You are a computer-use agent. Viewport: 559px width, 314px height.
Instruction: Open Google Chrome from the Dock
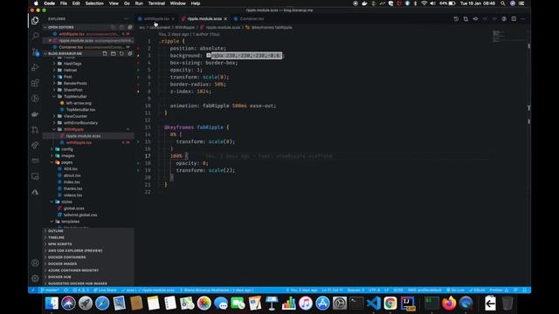click(x=390, y=304)
